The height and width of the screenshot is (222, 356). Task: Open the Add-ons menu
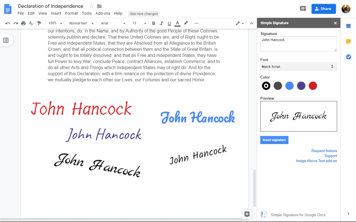click(103, 13)
